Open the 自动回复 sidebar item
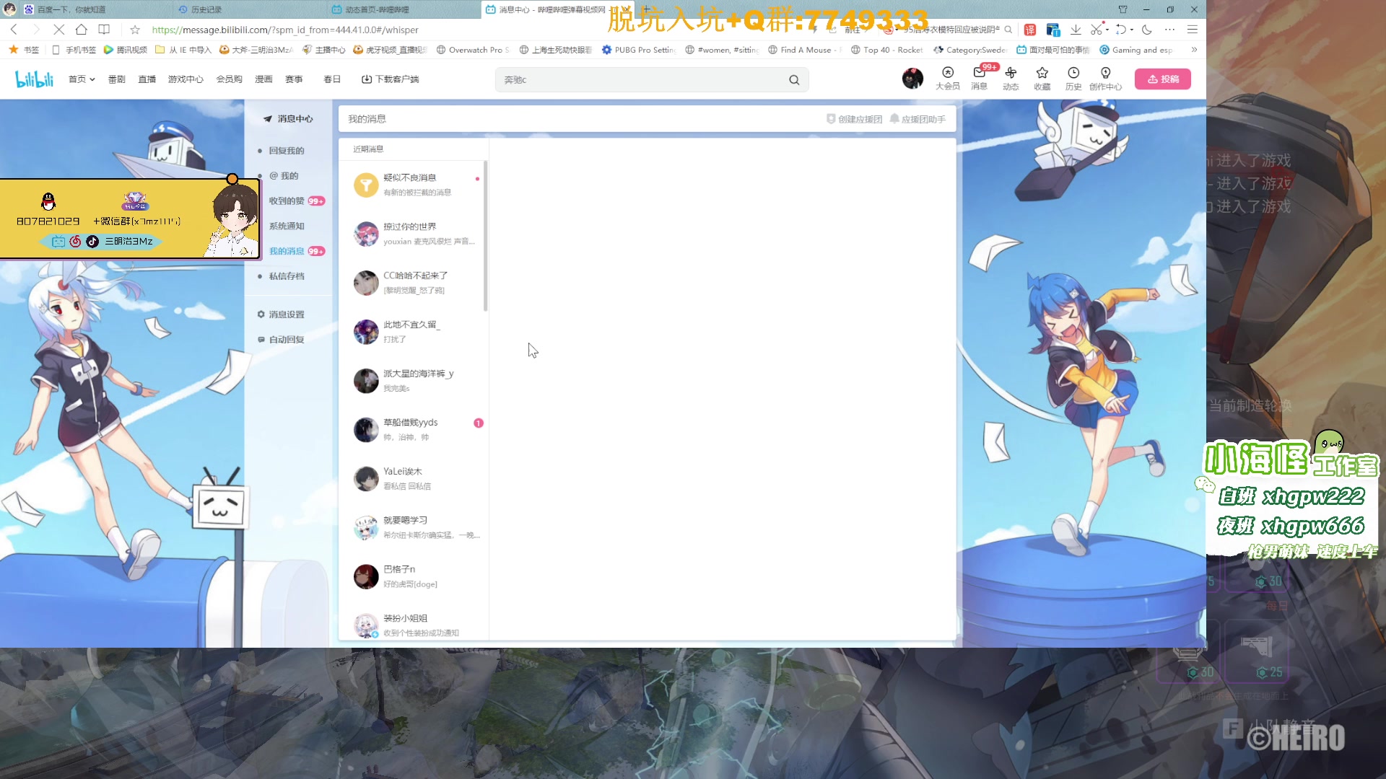This screenshot has height=779, width=1386. pyautogui.click(x=281, y=340)
